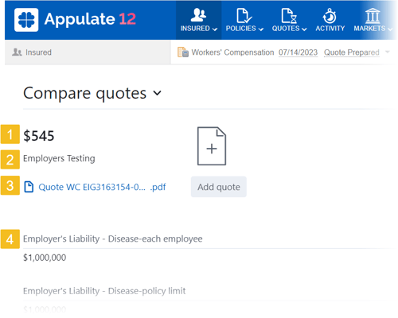Click the PDF file icon beside quote link

29,187
